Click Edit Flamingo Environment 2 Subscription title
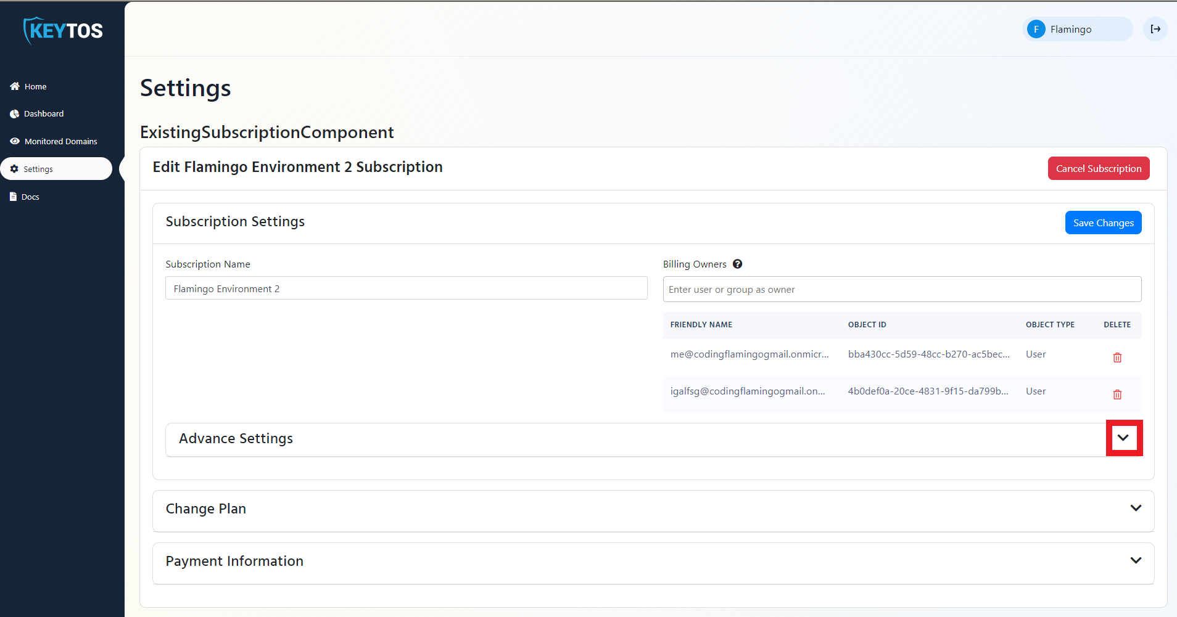 tap(297, 167)
